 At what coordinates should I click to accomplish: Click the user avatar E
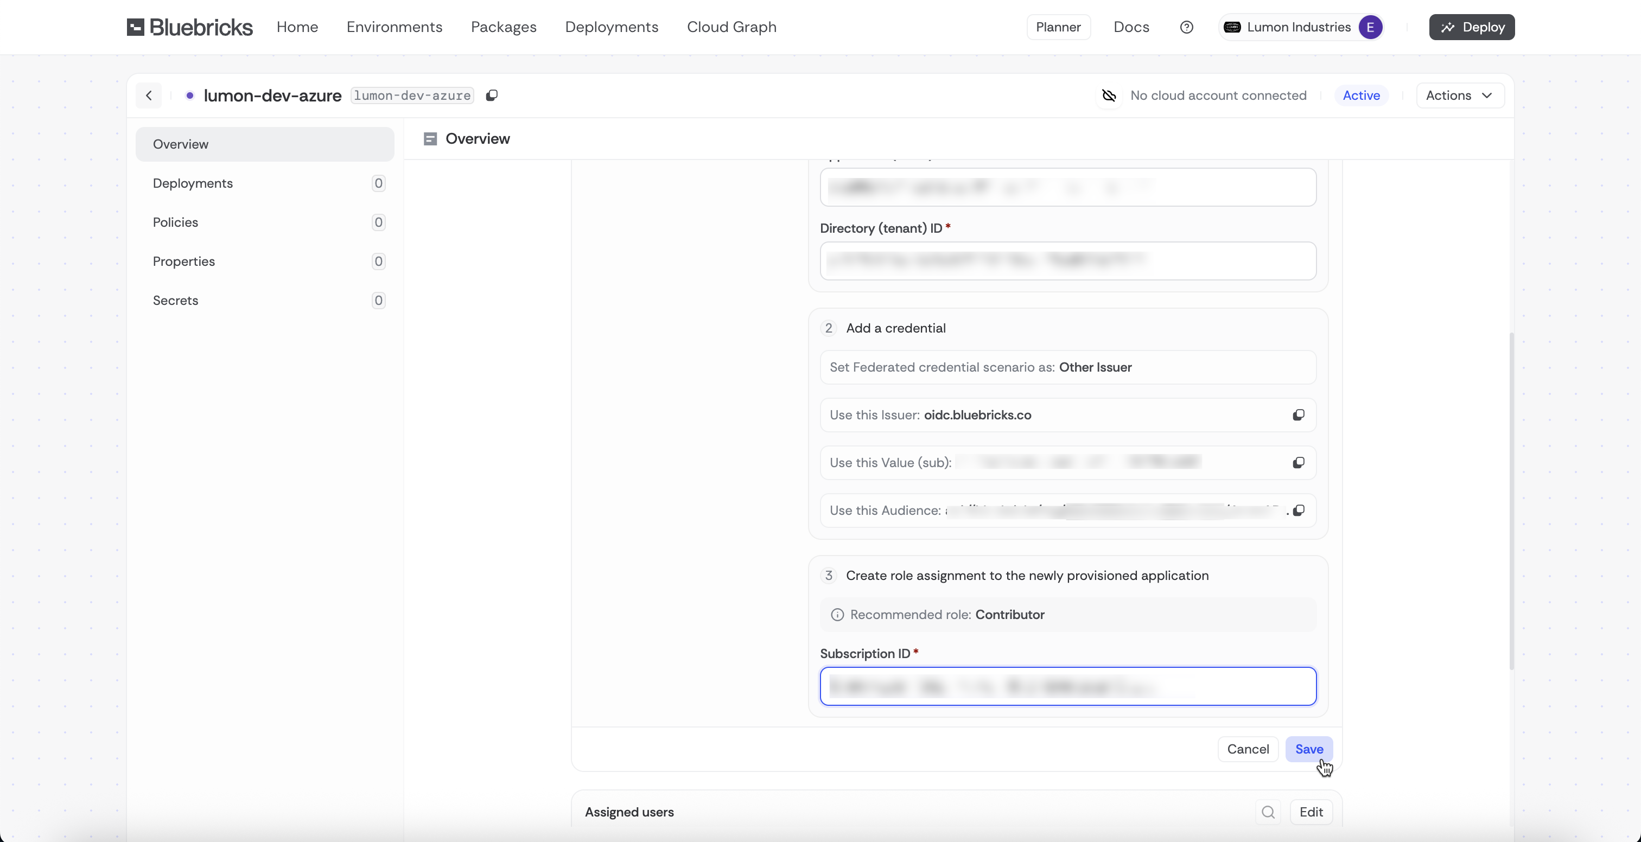(x=1370, y=27)
